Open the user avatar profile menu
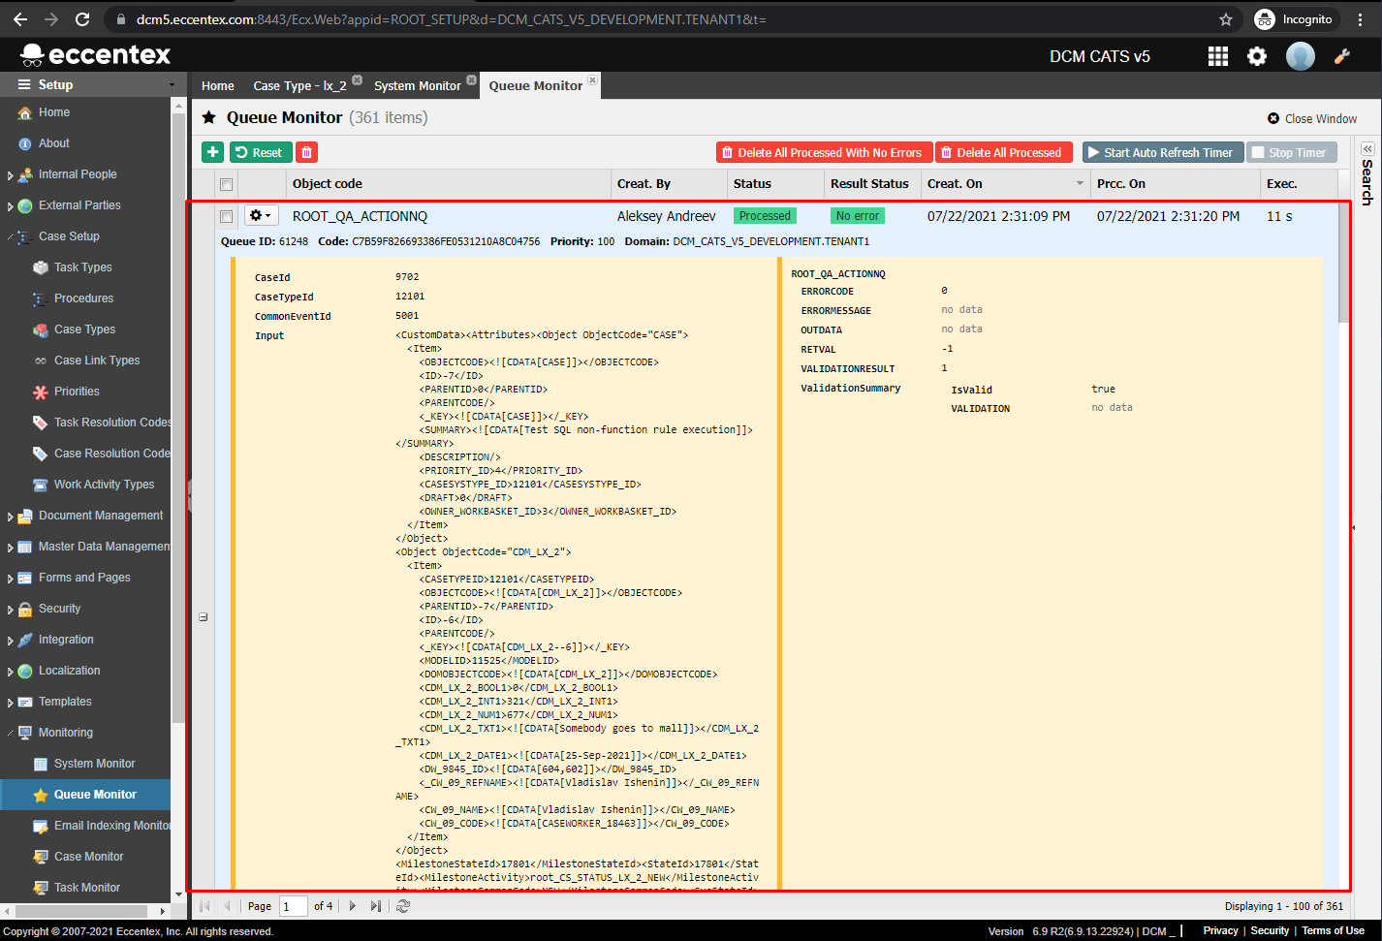The height and width of the screenshot is (941, 1382). [x=1300, y=56]
